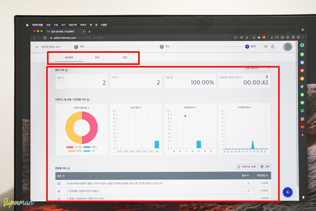Click the blue round plus floating button

pos(288,192)
